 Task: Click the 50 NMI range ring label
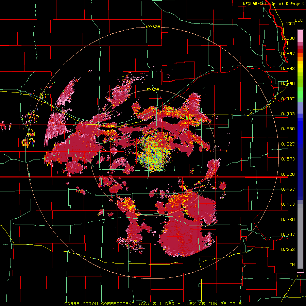(x=153, y=90)
